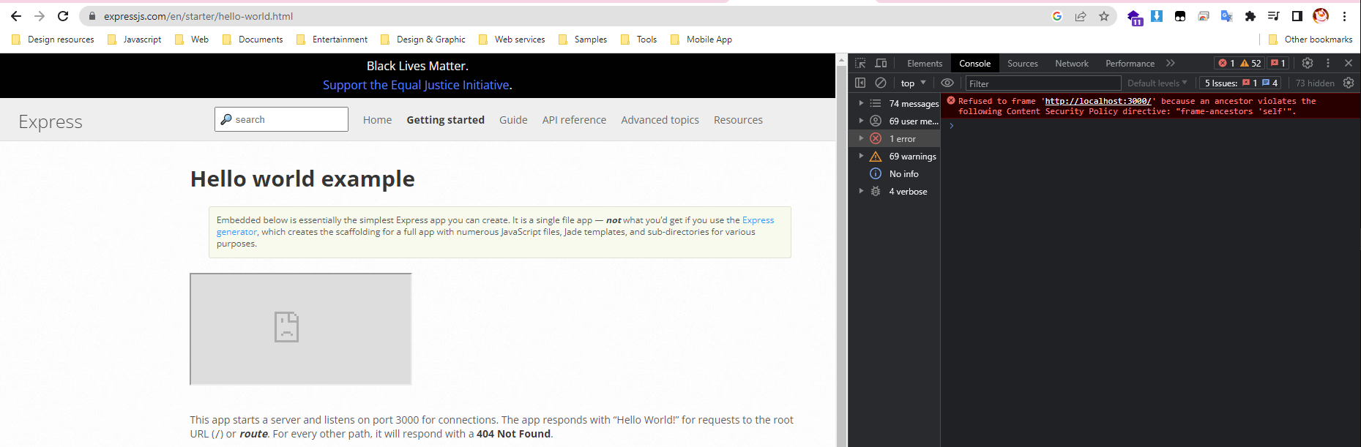Click the Google icon in the address bar

[1057, 16]
